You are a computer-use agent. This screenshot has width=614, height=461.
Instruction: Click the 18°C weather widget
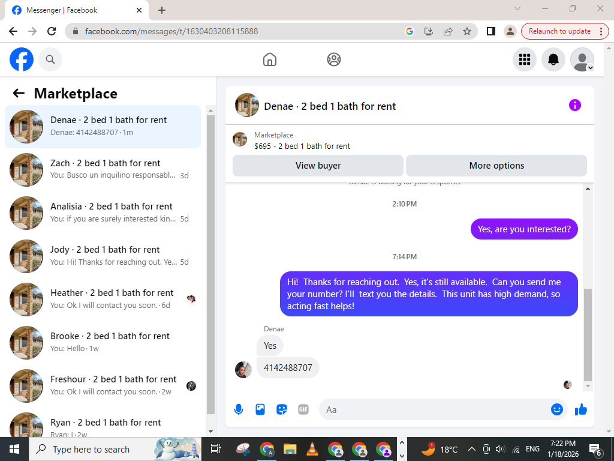(439, 449)
